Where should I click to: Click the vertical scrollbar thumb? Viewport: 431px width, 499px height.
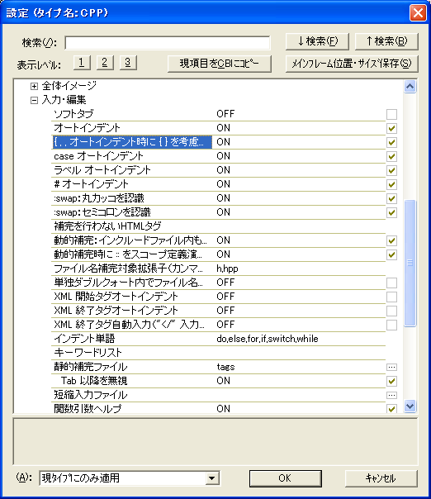[x=410, y=263]
